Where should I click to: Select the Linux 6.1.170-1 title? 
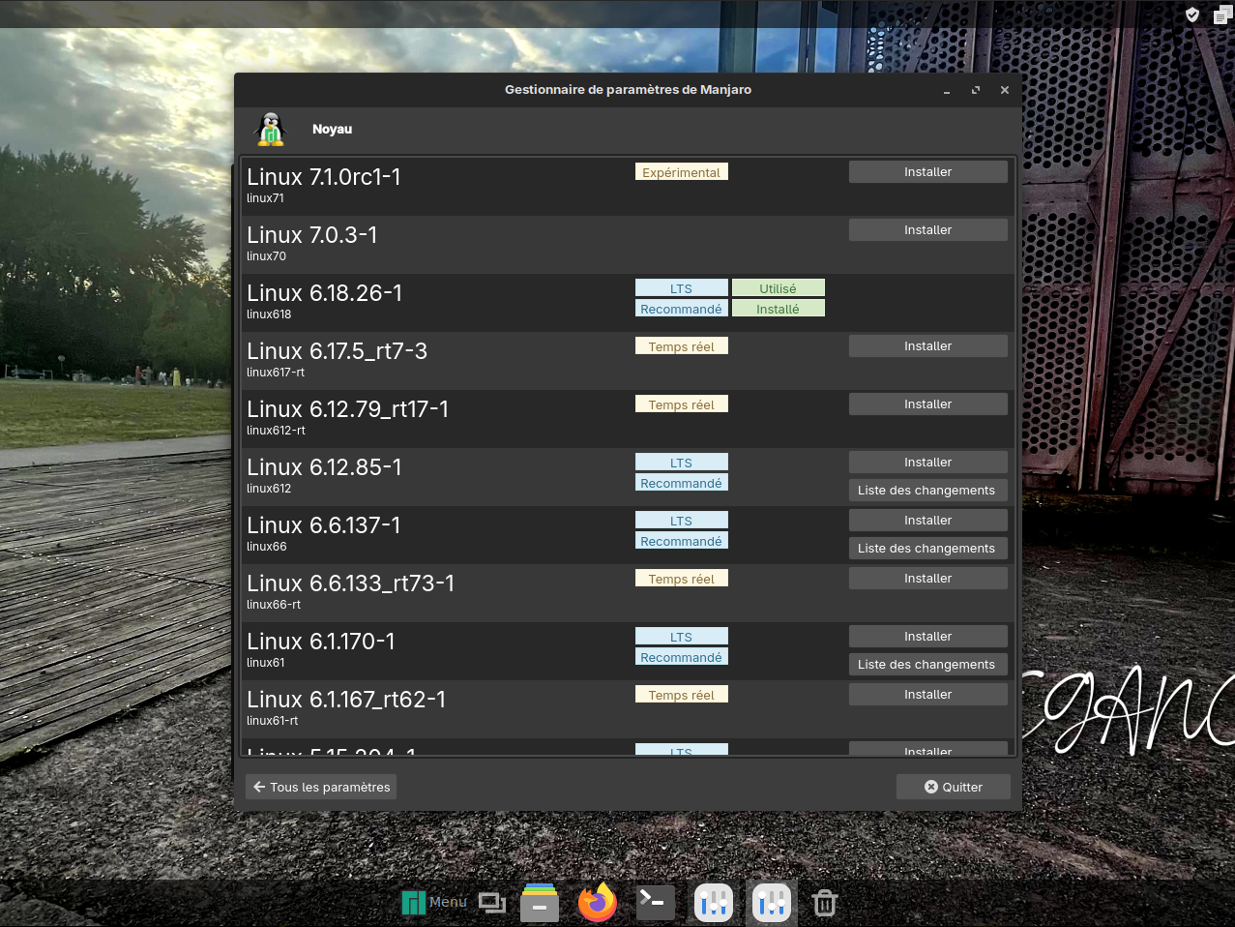pos(321,642)
